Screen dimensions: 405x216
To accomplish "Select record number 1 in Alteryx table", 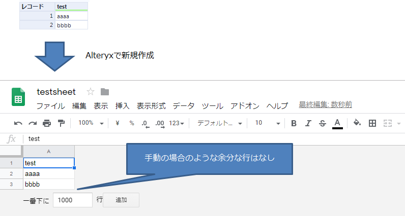I will [x=37, y=16].
